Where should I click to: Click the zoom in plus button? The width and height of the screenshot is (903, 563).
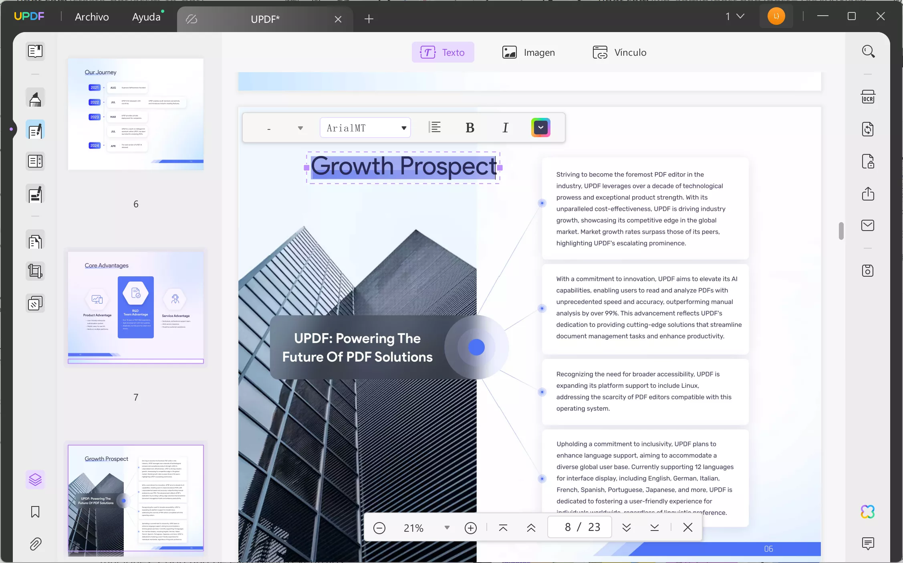(471, 528)
